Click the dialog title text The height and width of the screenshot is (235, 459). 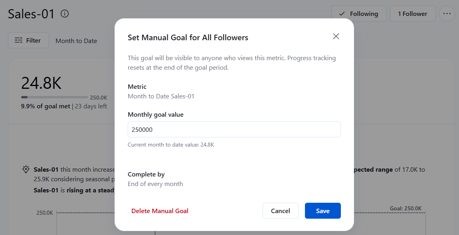[188, 37]
